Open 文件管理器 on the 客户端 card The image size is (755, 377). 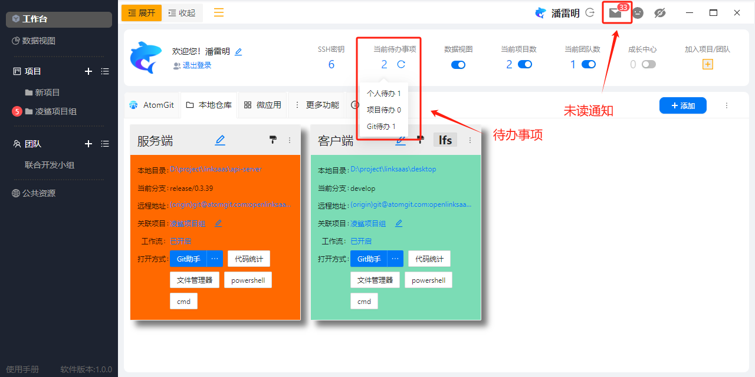(x=375, y=280)
